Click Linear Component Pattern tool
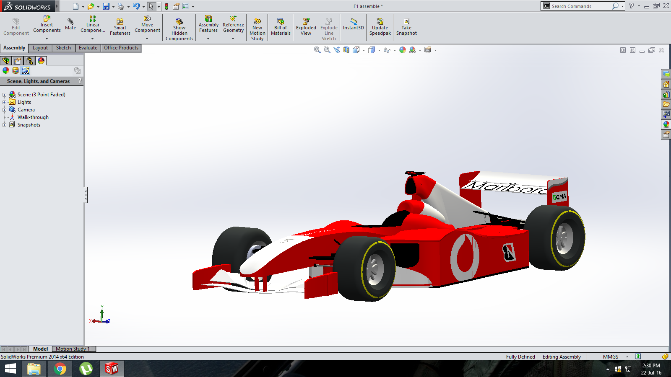 pos(93,24)
